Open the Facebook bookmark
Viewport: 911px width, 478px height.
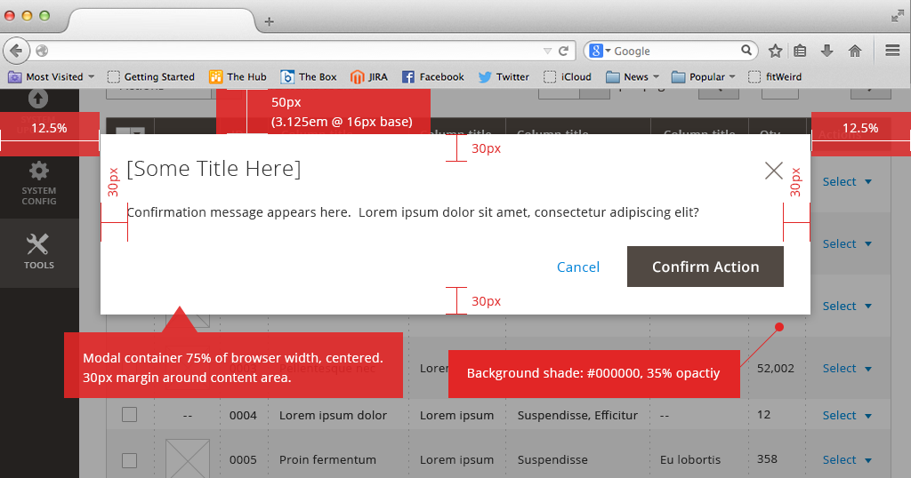433,76
